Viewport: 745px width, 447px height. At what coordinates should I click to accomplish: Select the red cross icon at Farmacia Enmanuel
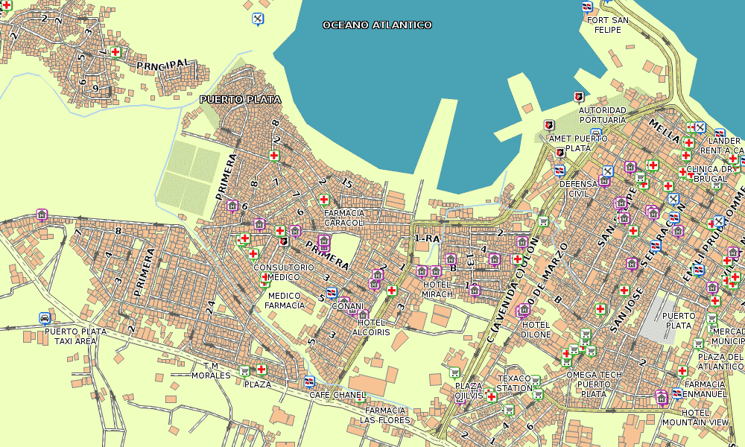(x=682, y=371)
